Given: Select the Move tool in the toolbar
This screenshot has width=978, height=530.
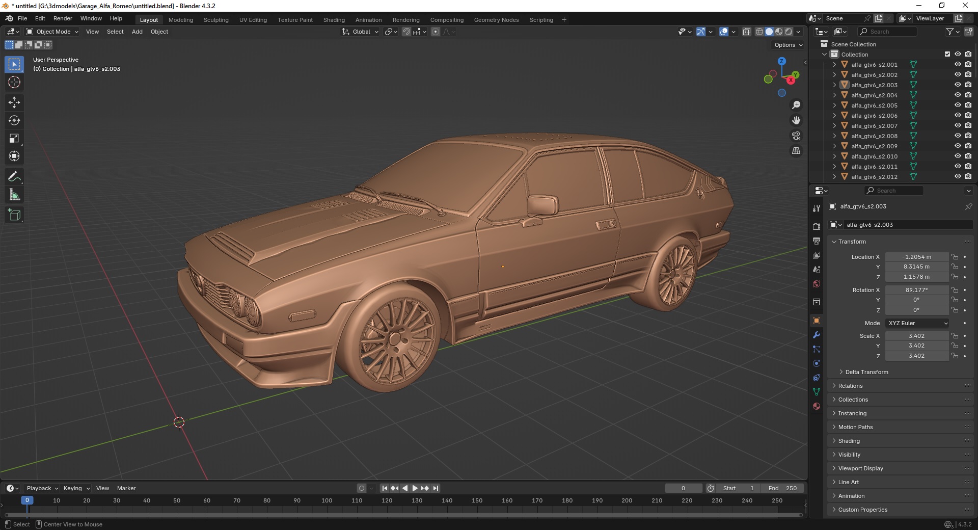Looking at the screenshot, I should 14,102.
